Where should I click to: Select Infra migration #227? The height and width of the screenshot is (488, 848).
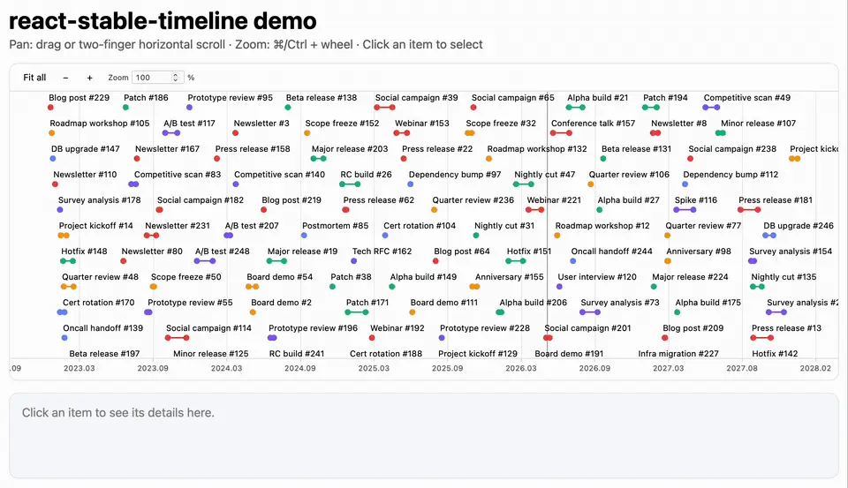[x=678, y=354]
